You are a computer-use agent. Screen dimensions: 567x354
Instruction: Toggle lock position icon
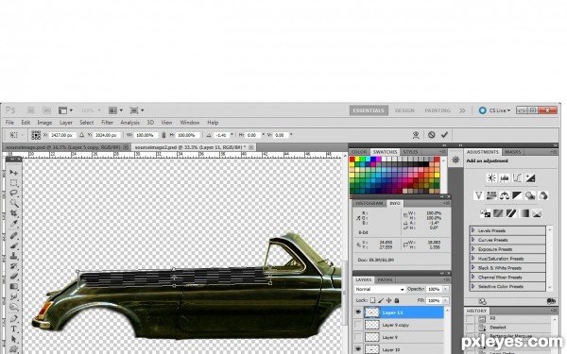(x=388, y=300)
